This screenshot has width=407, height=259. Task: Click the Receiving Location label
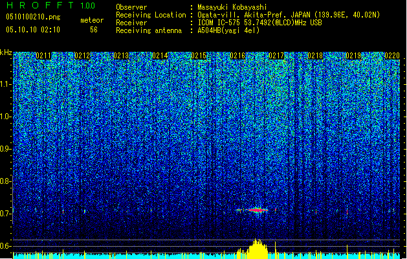[151, 15]
